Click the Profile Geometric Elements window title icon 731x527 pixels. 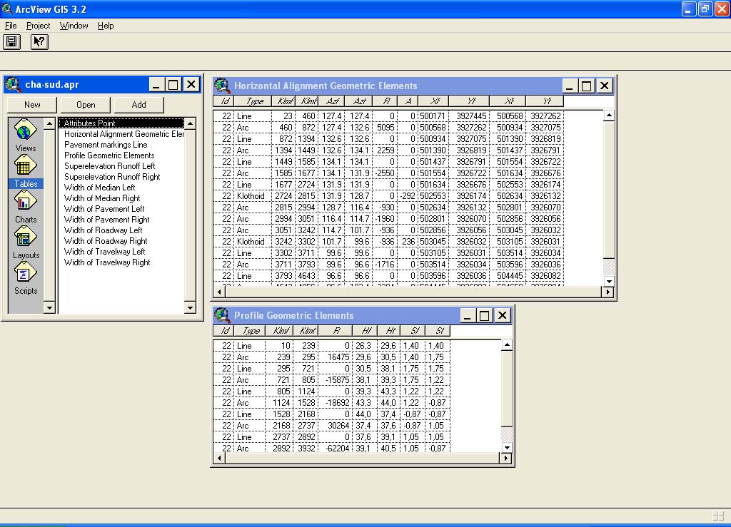222,315
